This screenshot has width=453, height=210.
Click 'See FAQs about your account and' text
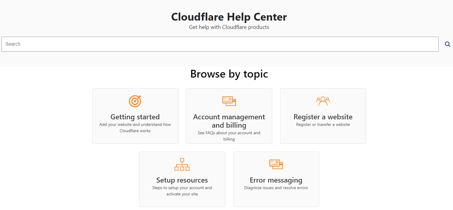coord(229,133)
